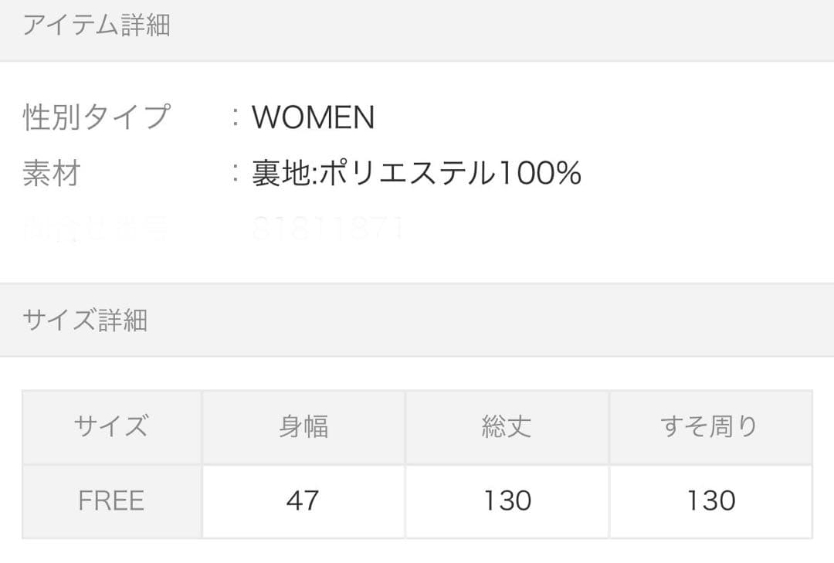Screen dimensions: 834x563
Task: Click the faded item number 81811871
Action: click(328, 229)
